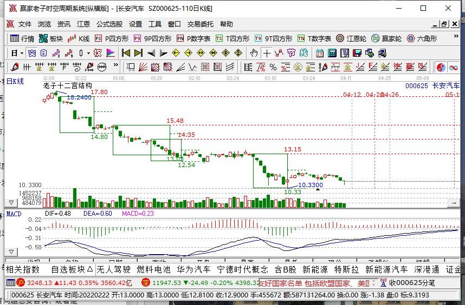The image size is (465, 305).
Task: Open the 板块 sector view
Action: [51, 38]
